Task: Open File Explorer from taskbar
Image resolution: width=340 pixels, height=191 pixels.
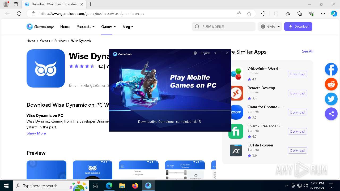Action: coord(122,186)
